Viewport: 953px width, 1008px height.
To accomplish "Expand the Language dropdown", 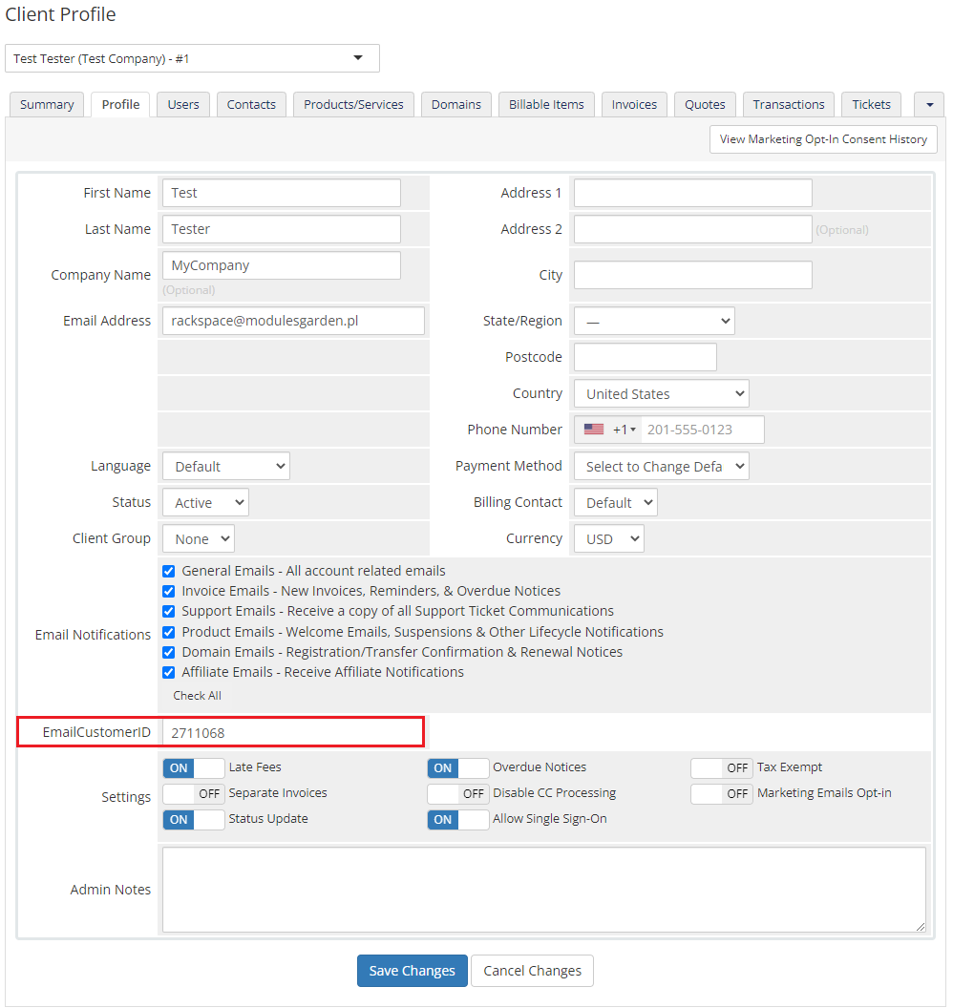I will tap(225, 466).
